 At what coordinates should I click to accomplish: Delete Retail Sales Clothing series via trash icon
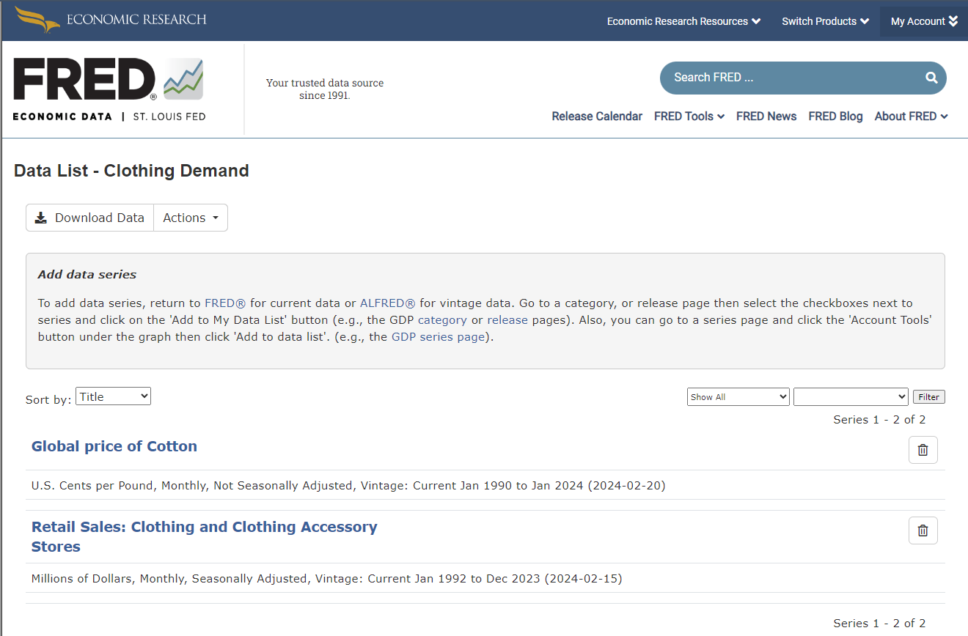(x=923, y=530)
